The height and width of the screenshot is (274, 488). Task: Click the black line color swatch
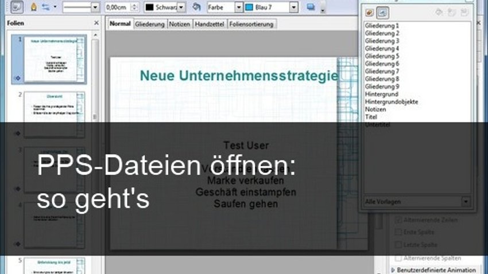[150, 7]
